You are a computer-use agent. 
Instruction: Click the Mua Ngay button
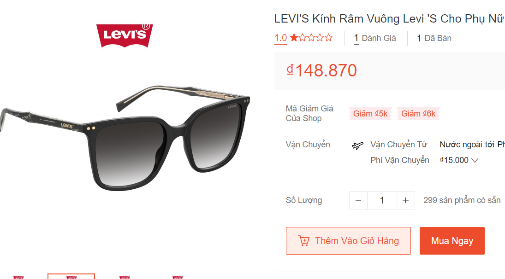click(x=452, y=241)
